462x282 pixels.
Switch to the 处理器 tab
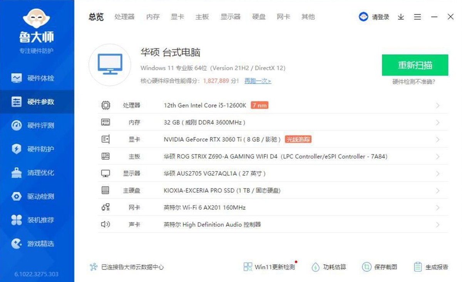tap(124, 17)
